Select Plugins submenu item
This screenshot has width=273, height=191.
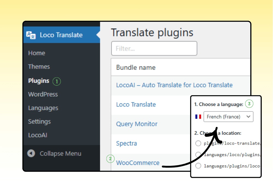click(39, 81)
